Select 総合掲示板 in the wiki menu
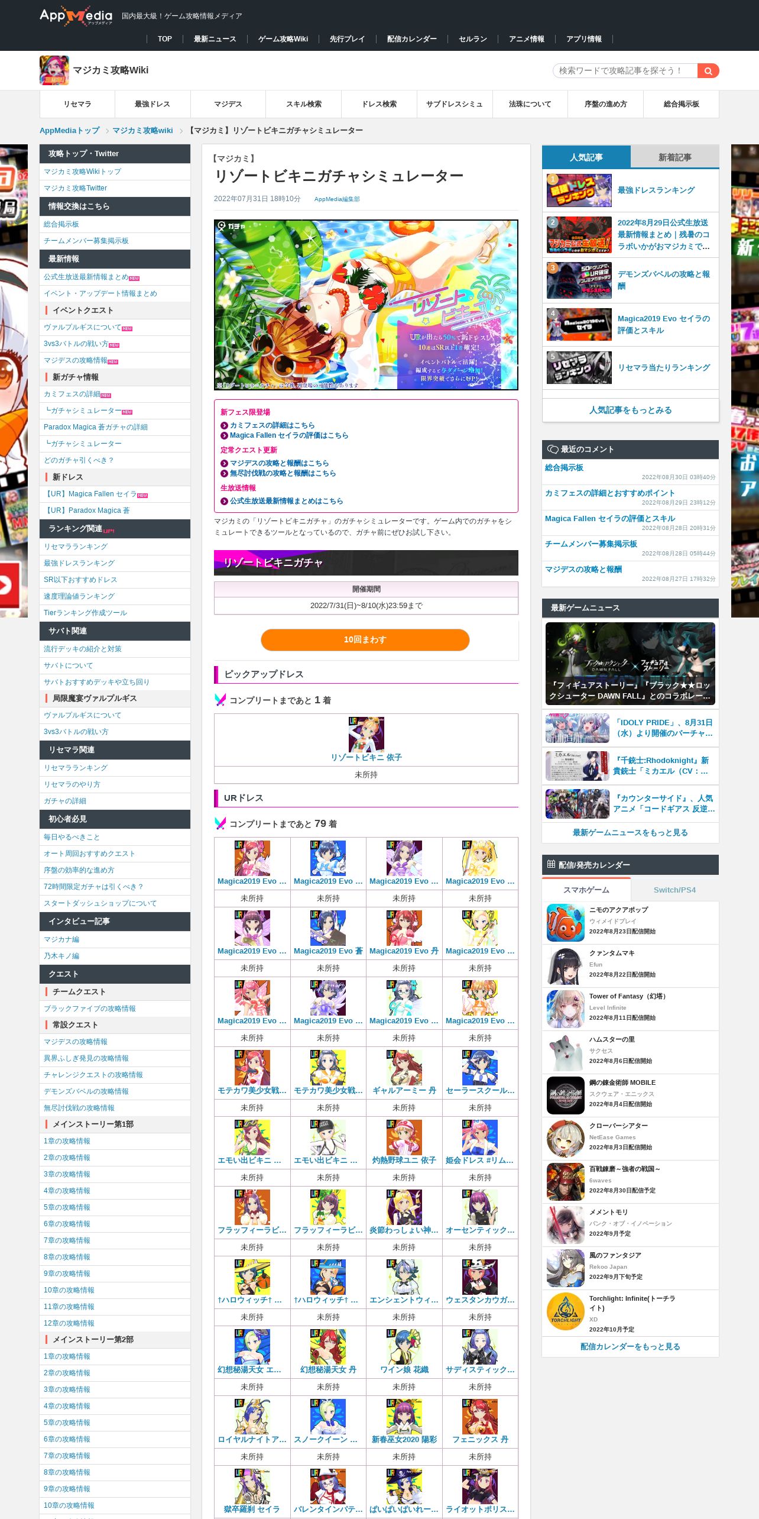This screenshot has height=1519, width=759. click(681, 104)
